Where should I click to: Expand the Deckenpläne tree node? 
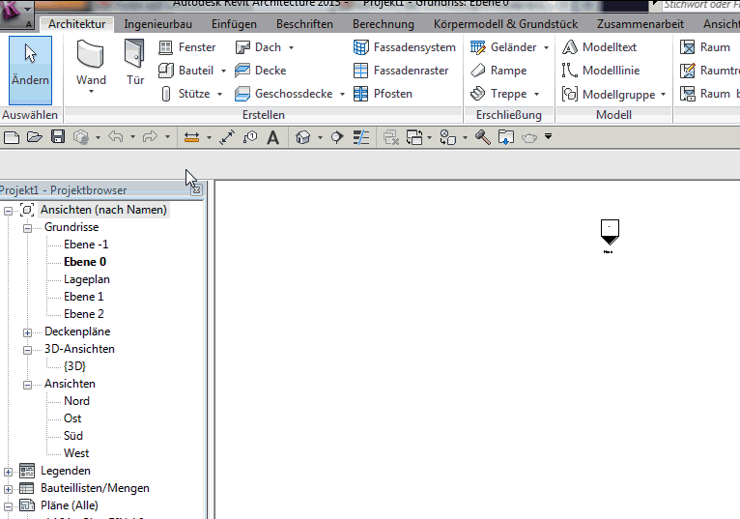[x=27, y=332]
